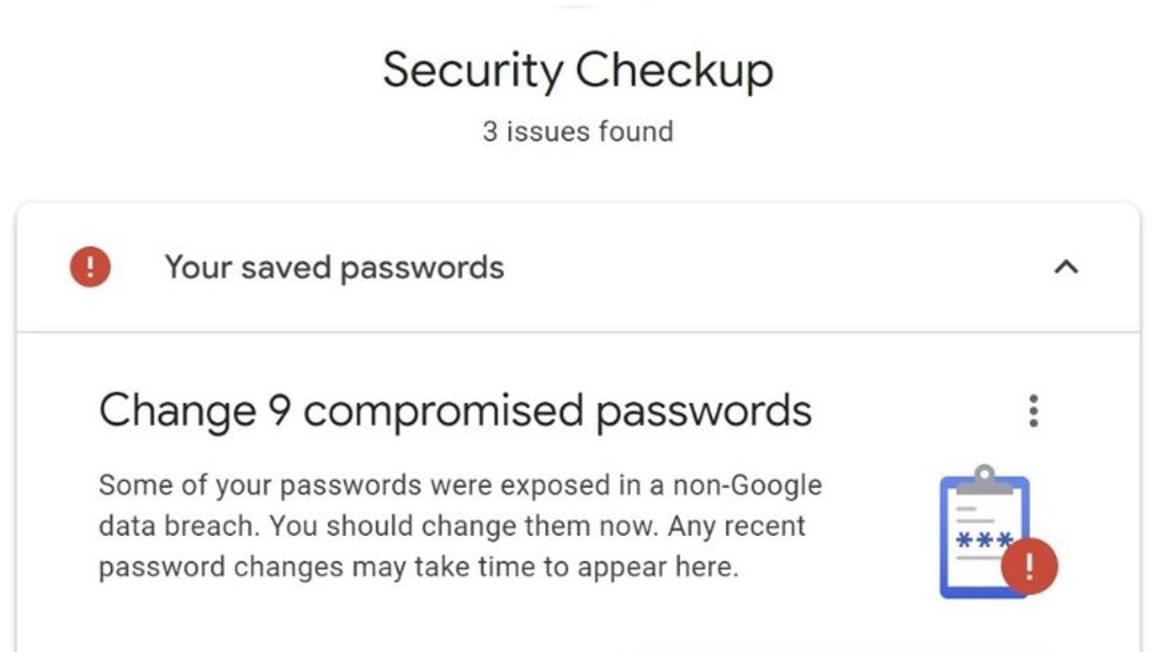Click the red alert icon beside saved passwords
This screenshot has width=1159, height=652.
91,268
